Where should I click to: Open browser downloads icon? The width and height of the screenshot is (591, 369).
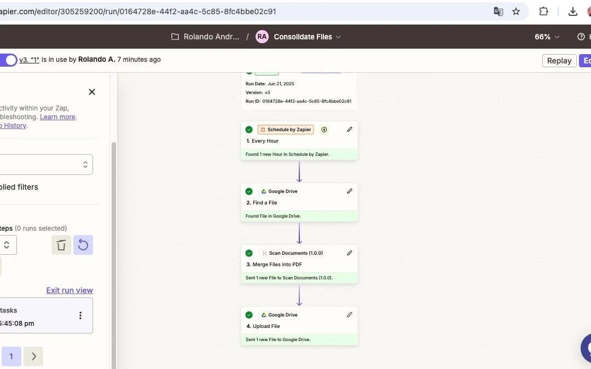(x=572, y=11)
